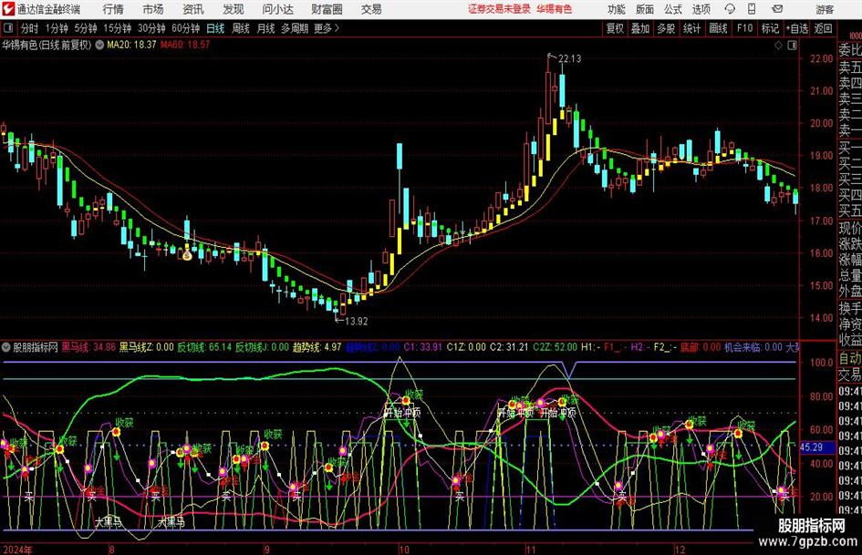862x555 pixels.
Task: Open the 功能 menu
Action: pos(617,9)
